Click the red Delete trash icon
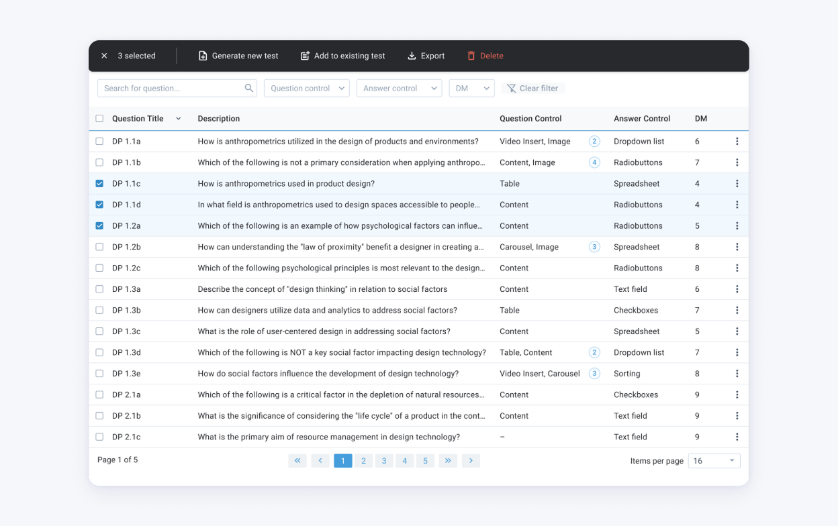The height and width of the screenshot is (526, 838). [x=471, y=56]
